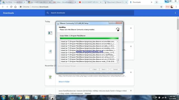Open the DBeaver installer taskbar icon
Image resolution: width=179 pixels, height=100 pixels.
click(52, 97)
